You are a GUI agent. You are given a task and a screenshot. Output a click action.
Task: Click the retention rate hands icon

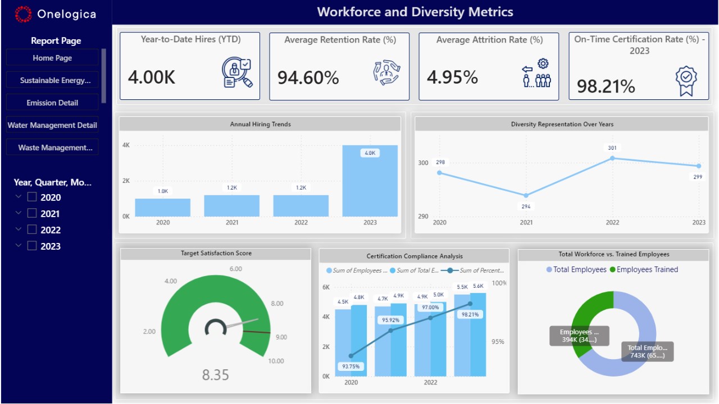click(x=387, y=73)
